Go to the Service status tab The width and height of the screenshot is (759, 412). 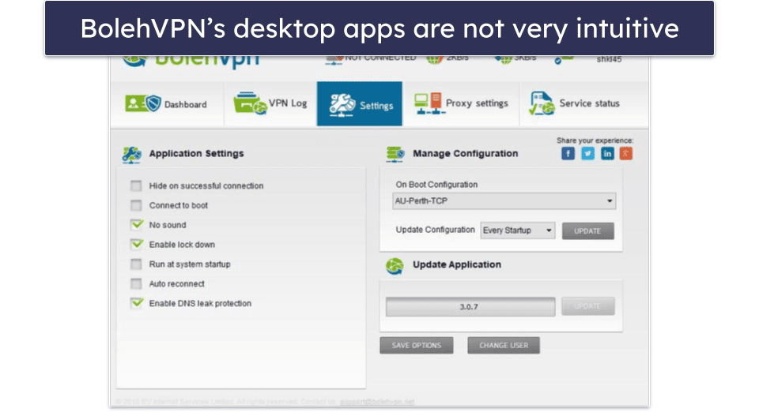click(583, 104)
